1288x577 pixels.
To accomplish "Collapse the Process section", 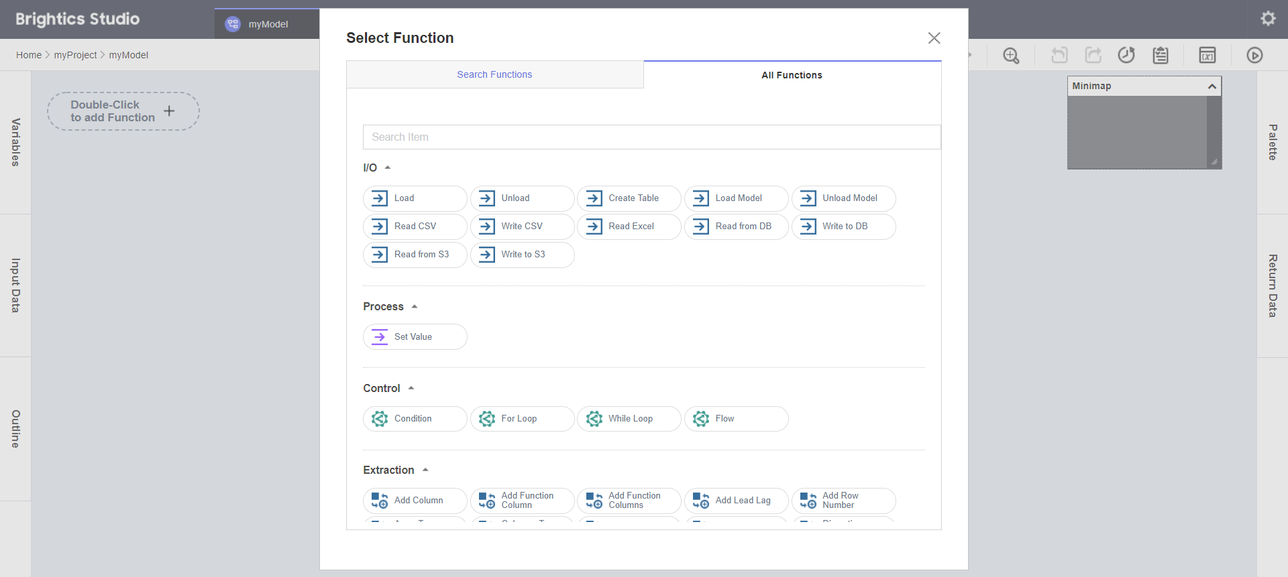I will (x=414, y=306).
